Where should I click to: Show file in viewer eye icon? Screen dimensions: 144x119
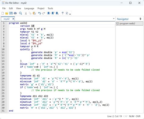pyautogui.click(x=63, y=13)
